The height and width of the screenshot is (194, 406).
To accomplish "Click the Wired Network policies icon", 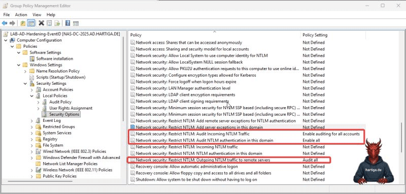I will pyautogui.click(x=39, y=151).
